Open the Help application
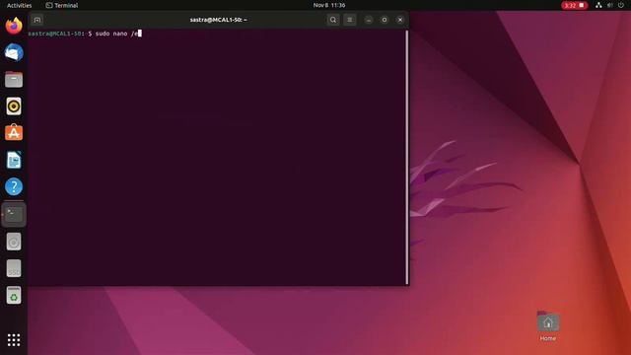631x355 pixels. click(14, 186)
